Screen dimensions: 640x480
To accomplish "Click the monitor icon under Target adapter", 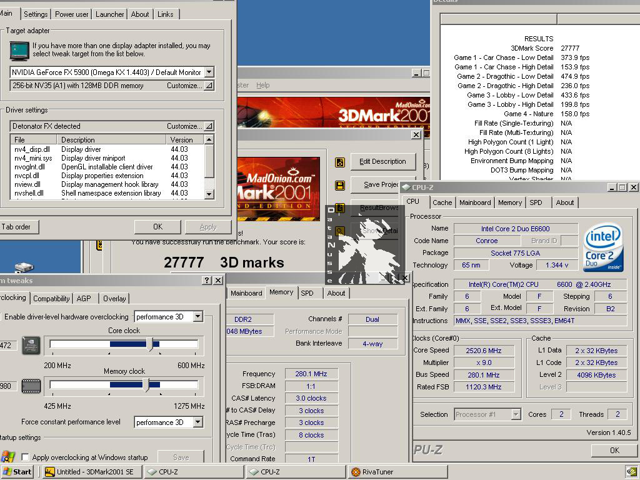I will tap(19, 51).
